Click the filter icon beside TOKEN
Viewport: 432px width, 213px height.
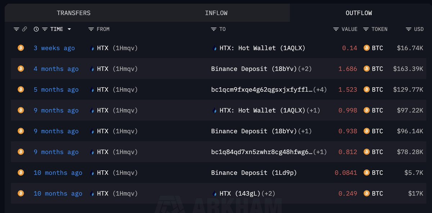tap(366, 29)
